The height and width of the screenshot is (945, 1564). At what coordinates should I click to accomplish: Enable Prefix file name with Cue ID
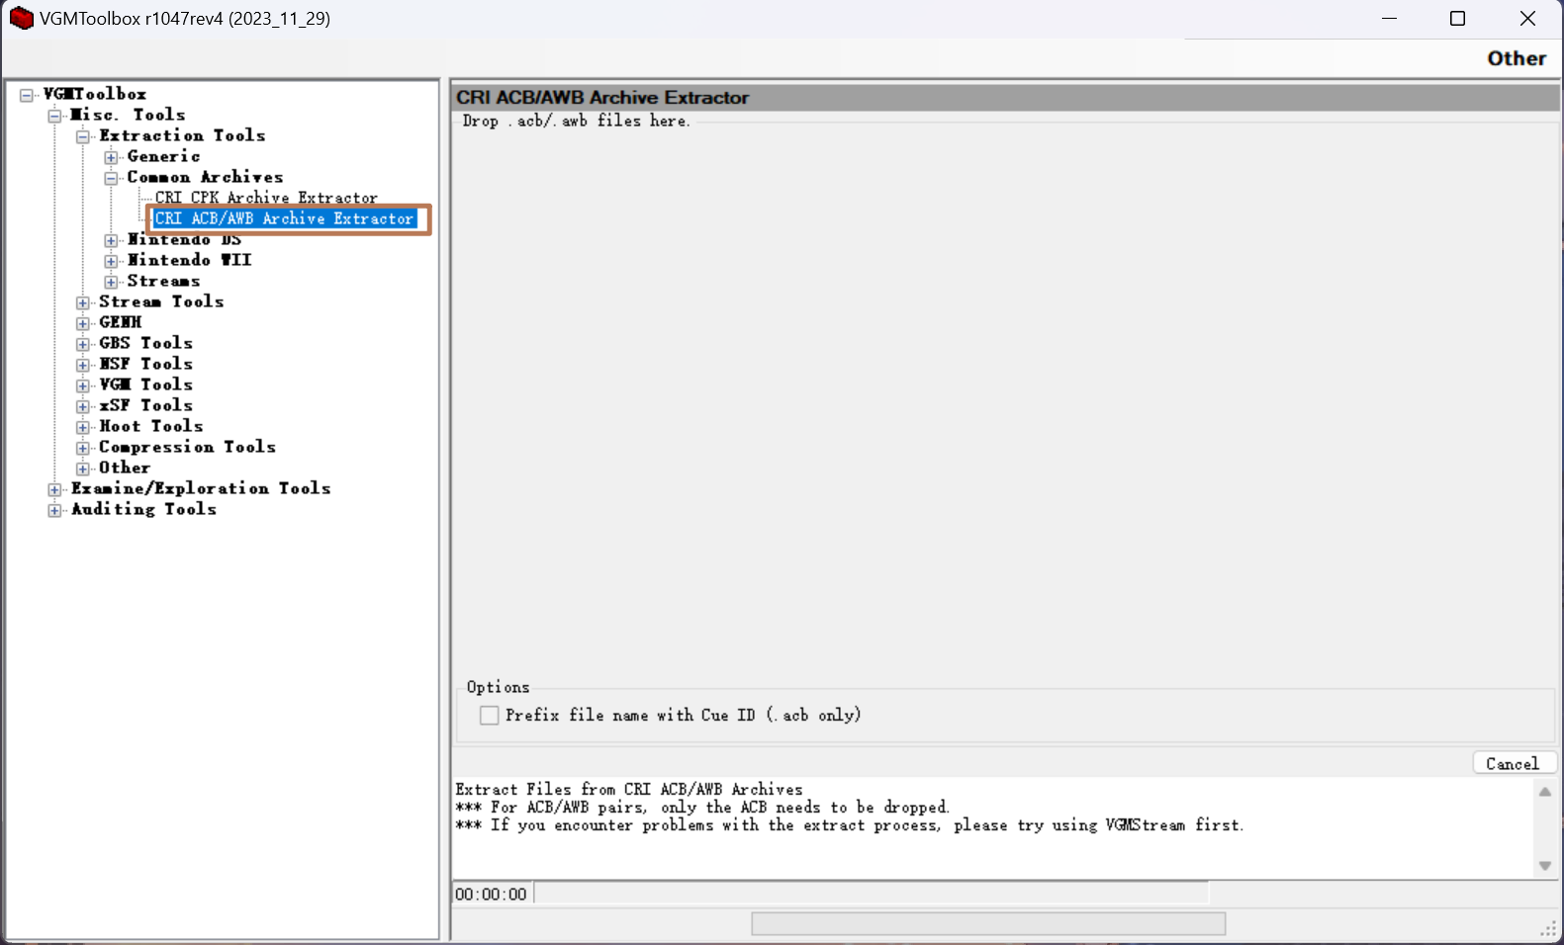(x=489, y=716)
